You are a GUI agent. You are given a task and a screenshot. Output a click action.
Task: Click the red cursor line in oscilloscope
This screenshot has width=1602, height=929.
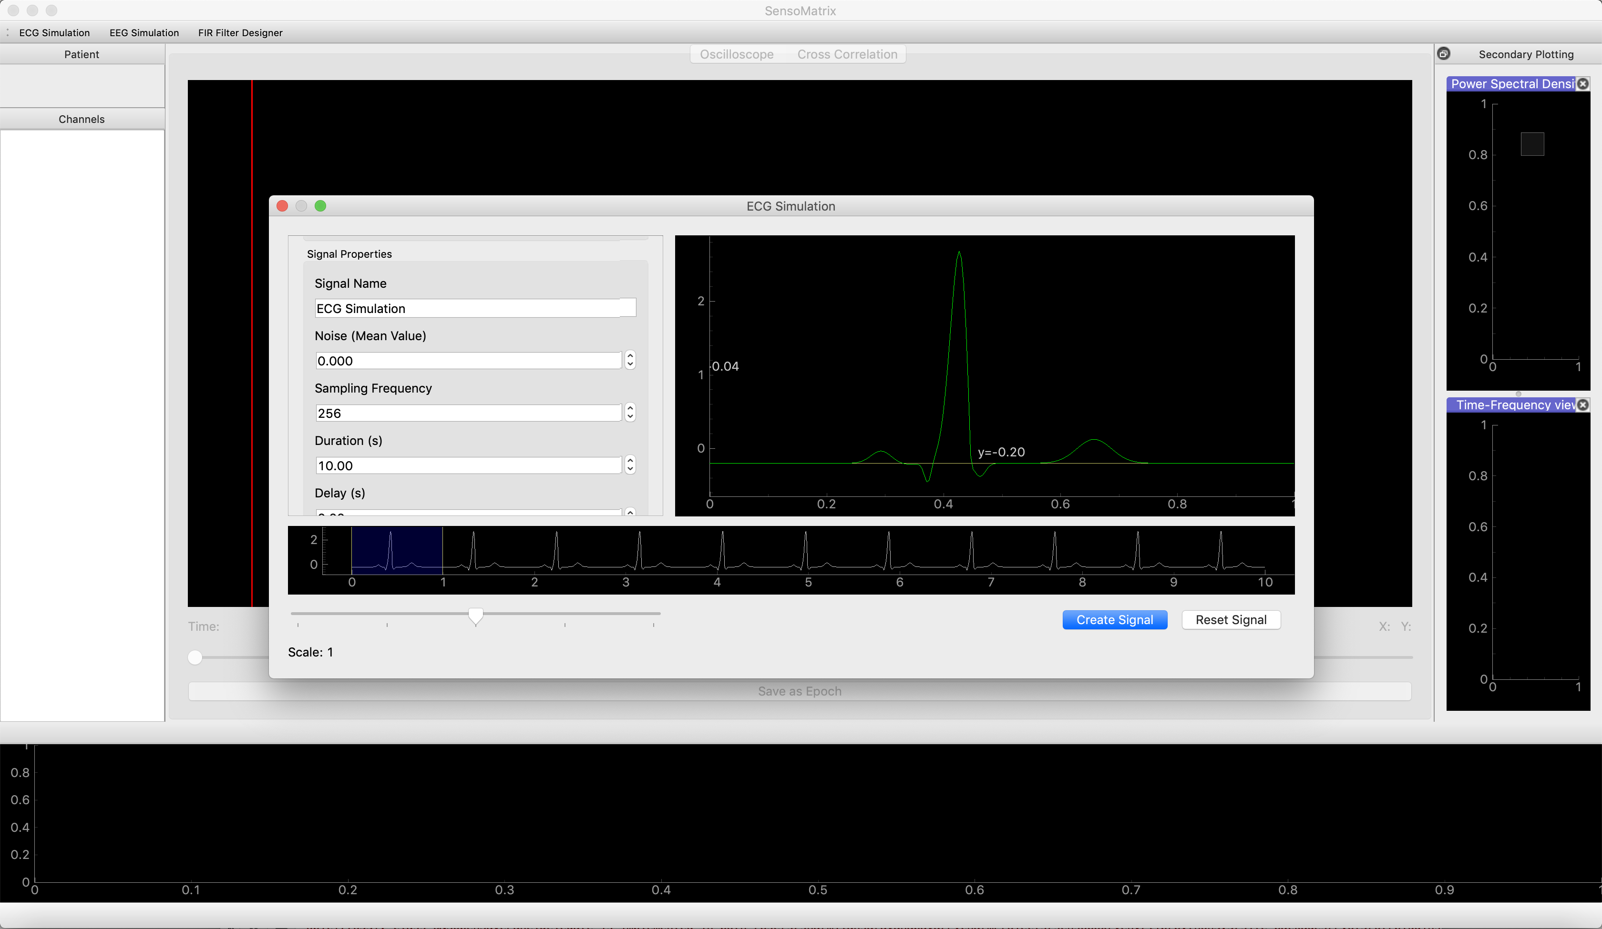[x=252, y=343]
